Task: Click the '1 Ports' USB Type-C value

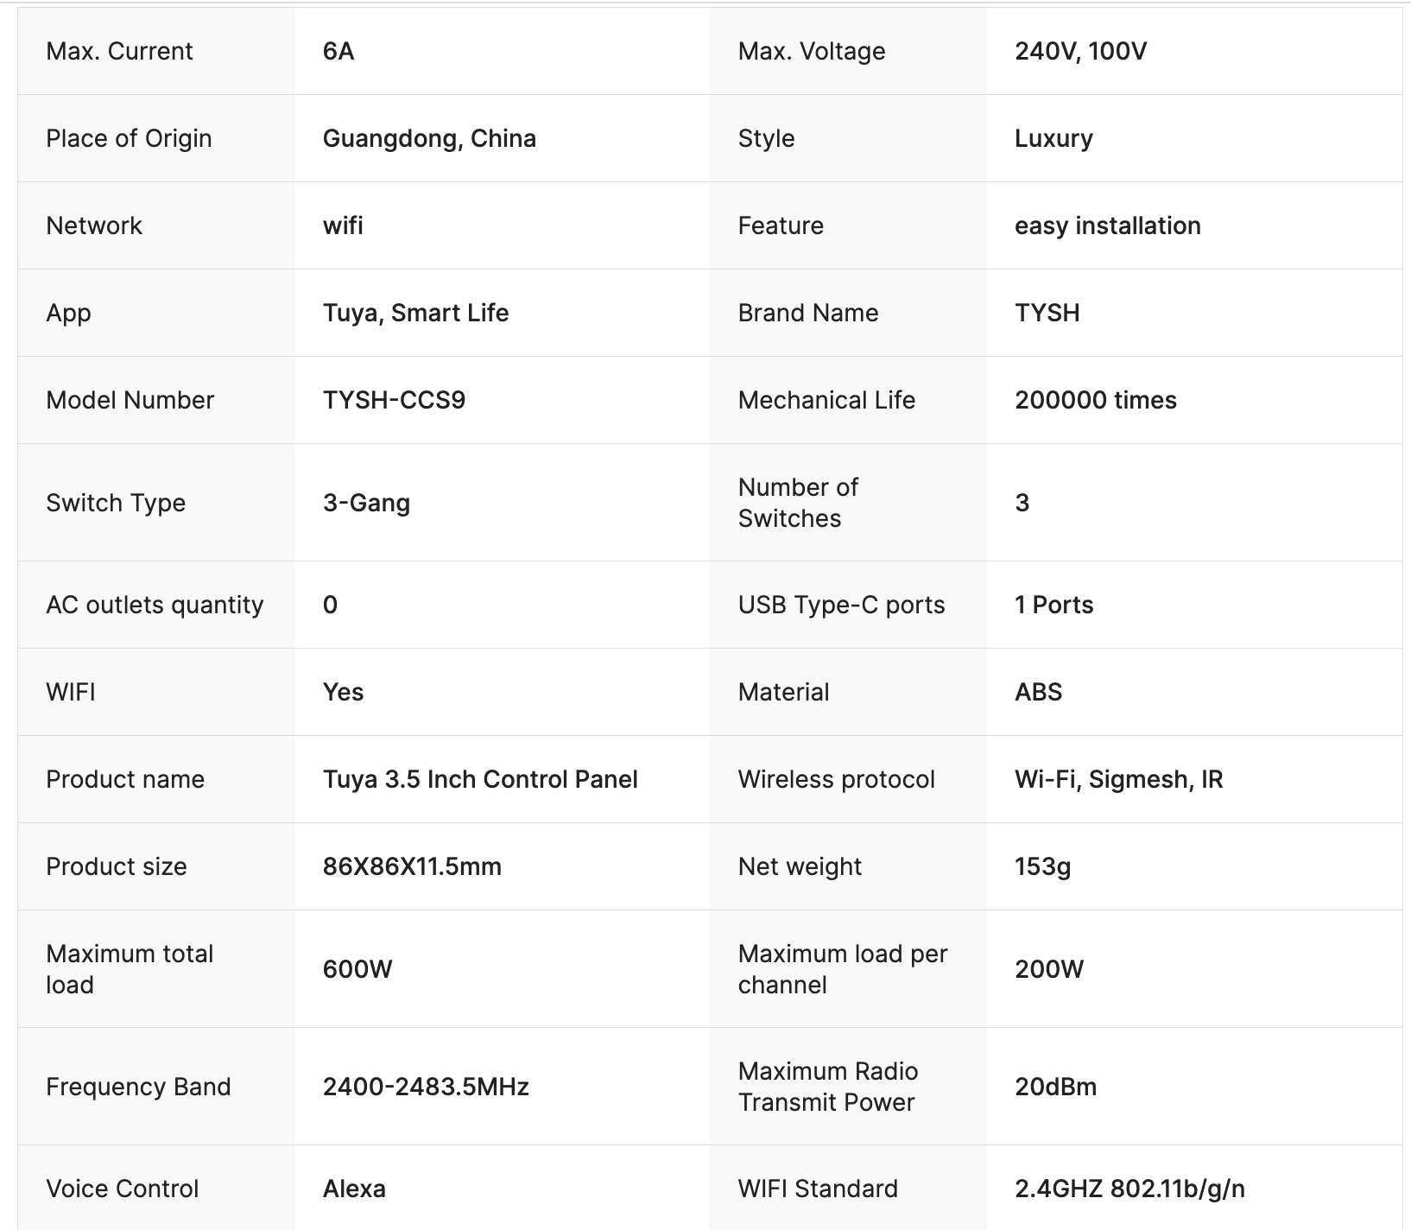Action: (x=1054, y=605)
